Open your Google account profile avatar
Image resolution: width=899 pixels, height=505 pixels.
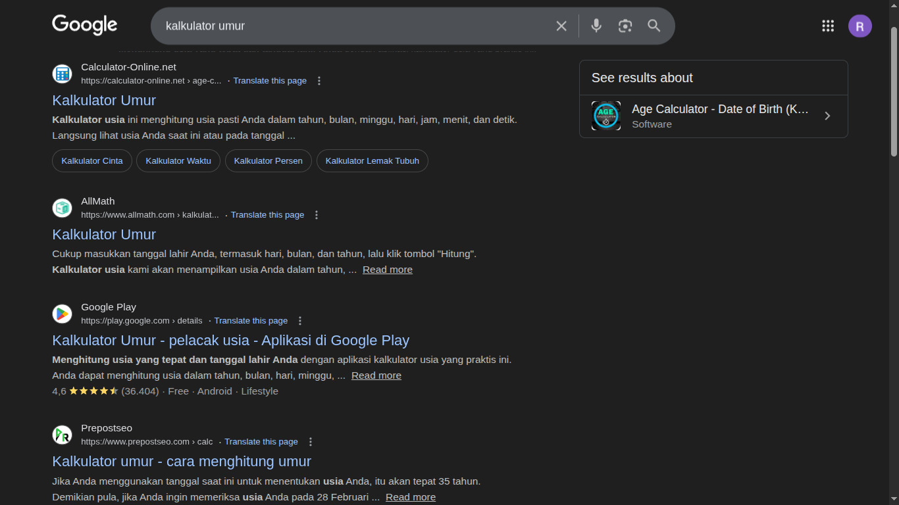(860, 26)
